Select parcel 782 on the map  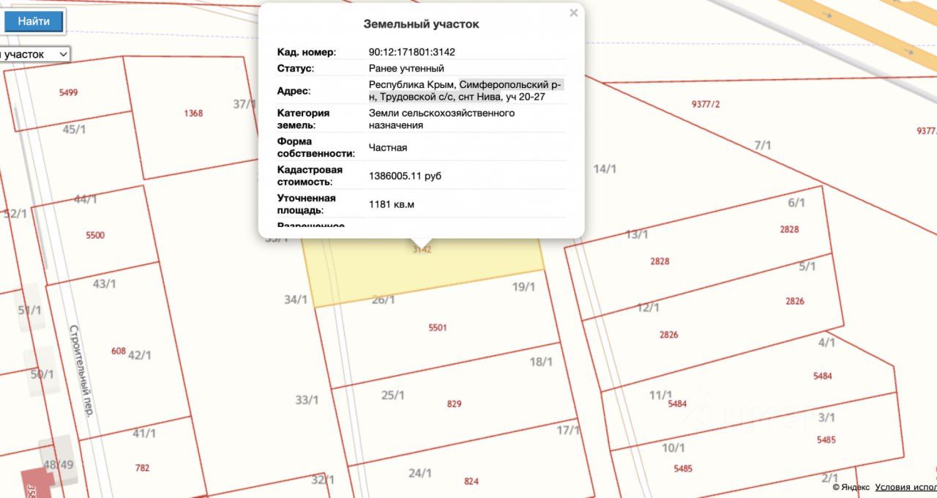pos(142,467)
